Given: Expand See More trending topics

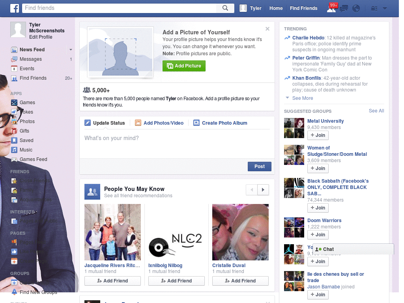Looking at the screenshot, I should pyautogui.click(x=303, y=98).
